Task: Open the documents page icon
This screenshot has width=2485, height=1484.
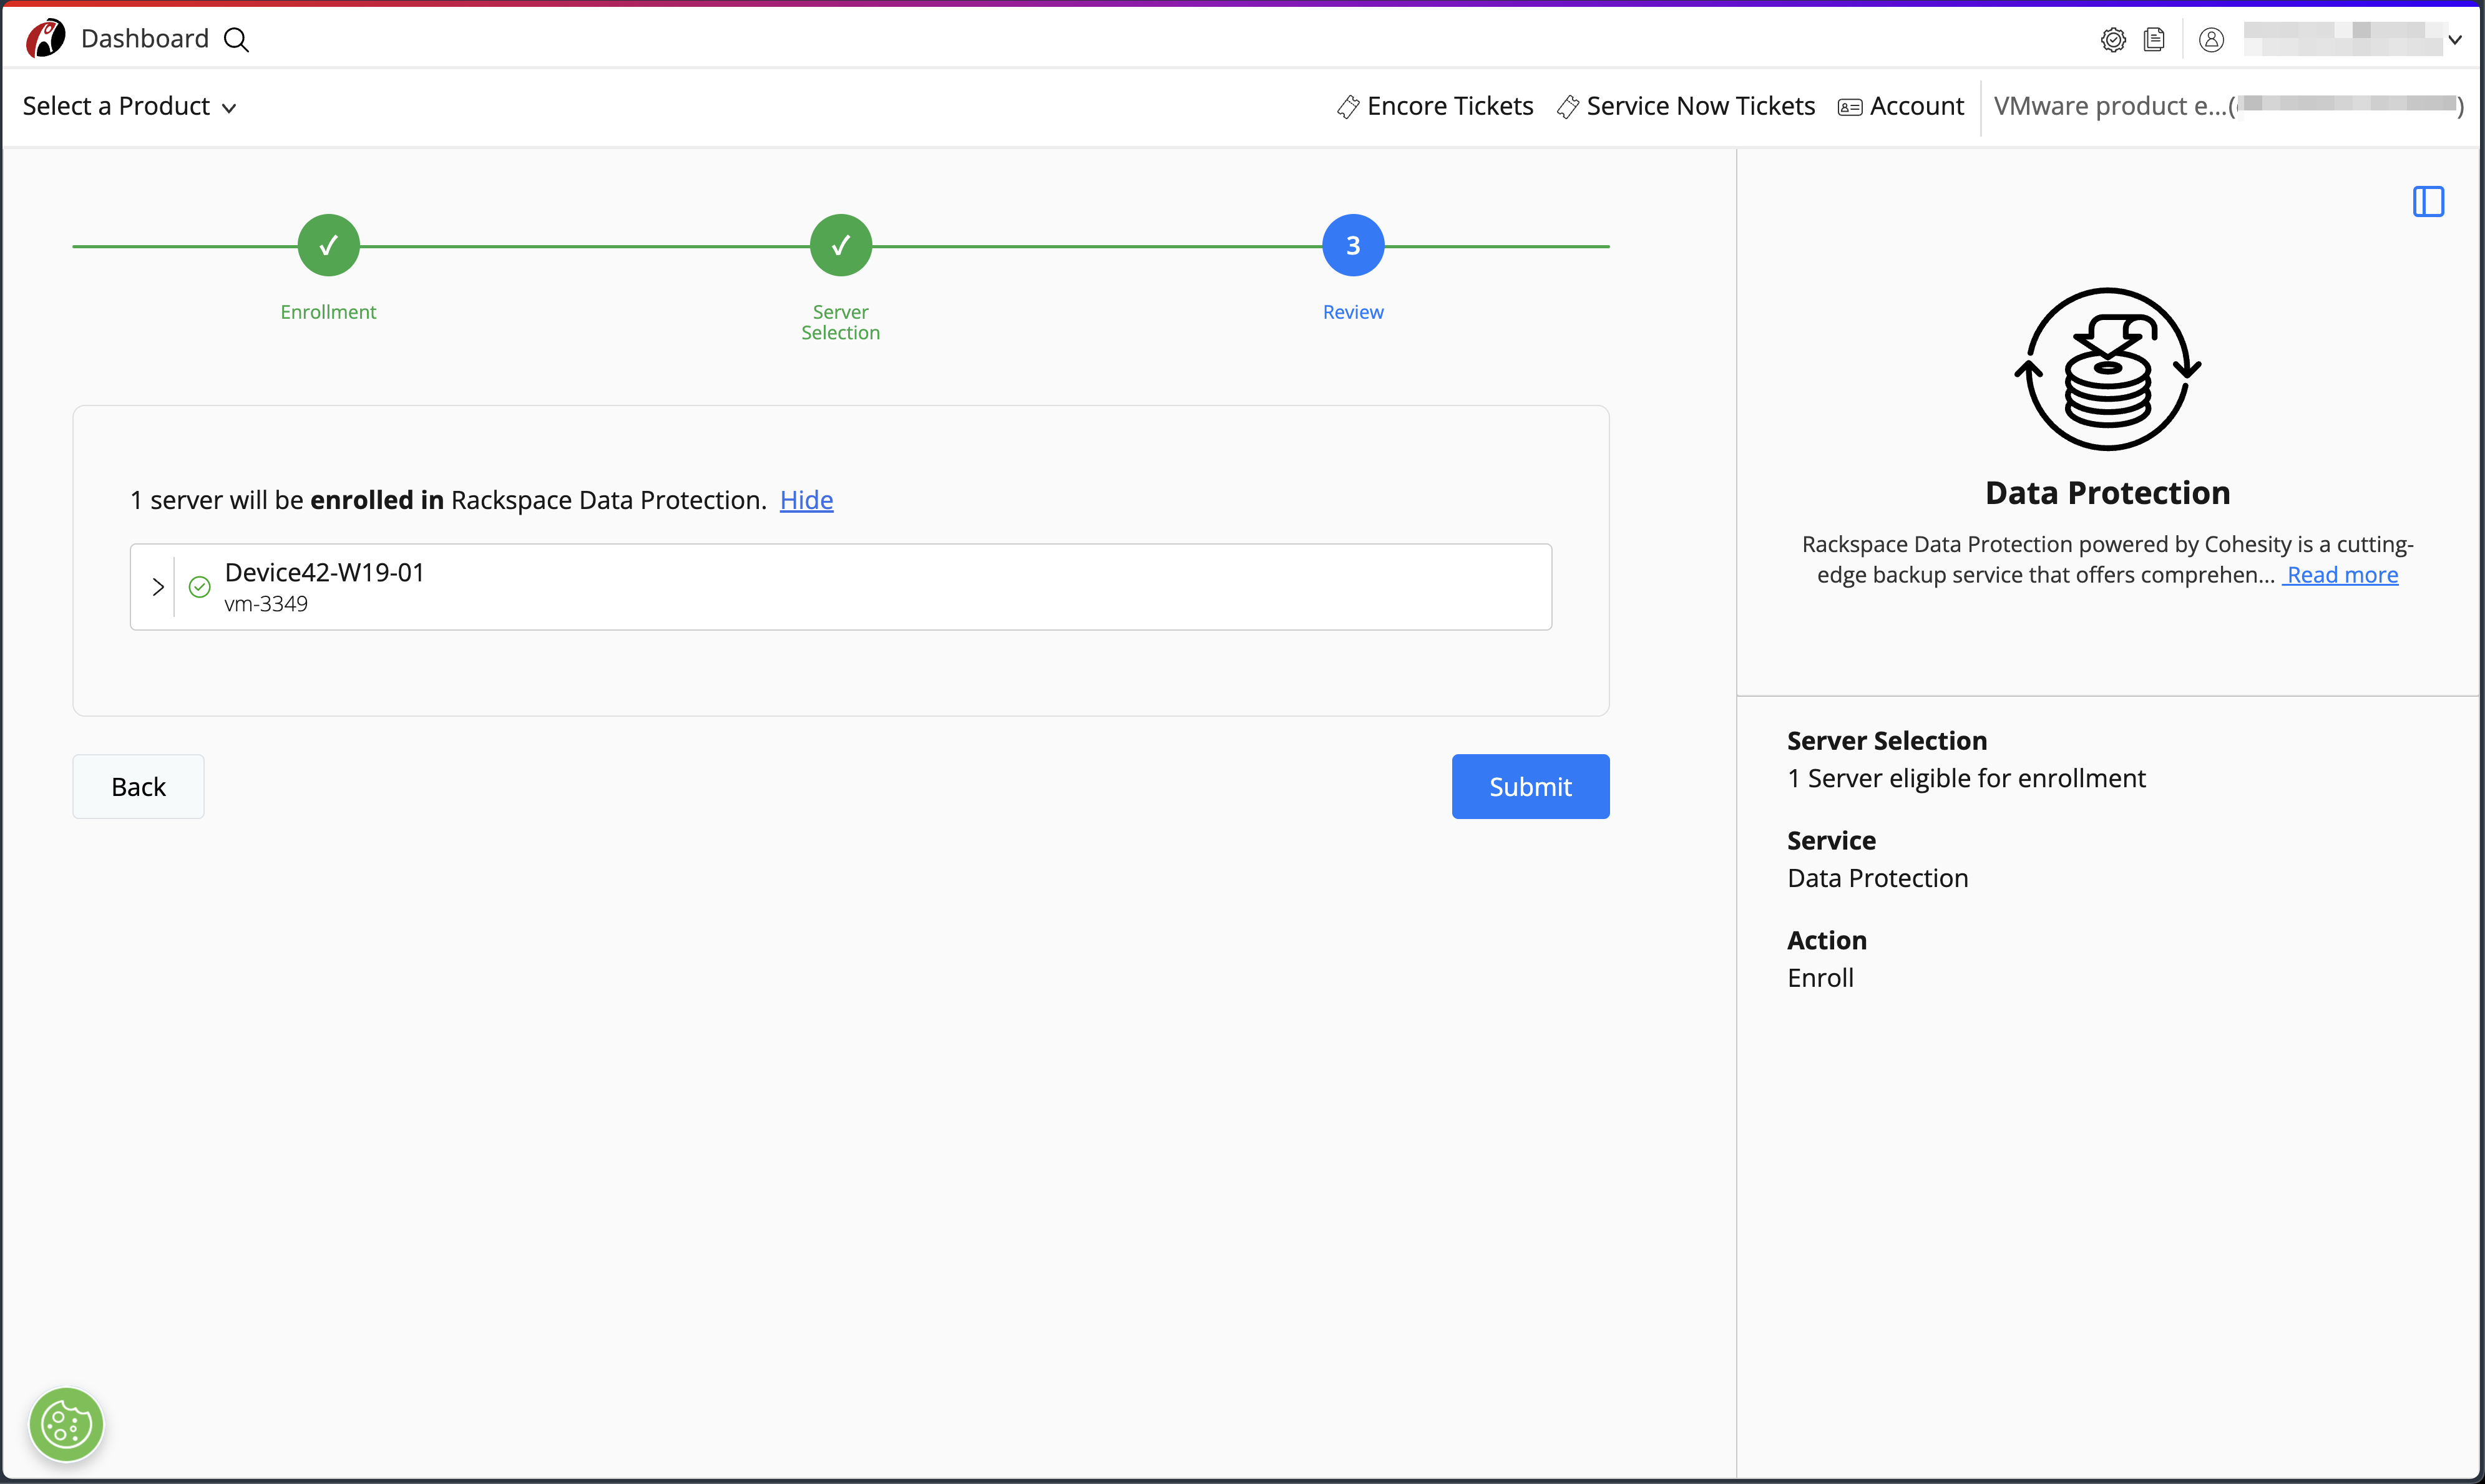Action: (2155, 40)
